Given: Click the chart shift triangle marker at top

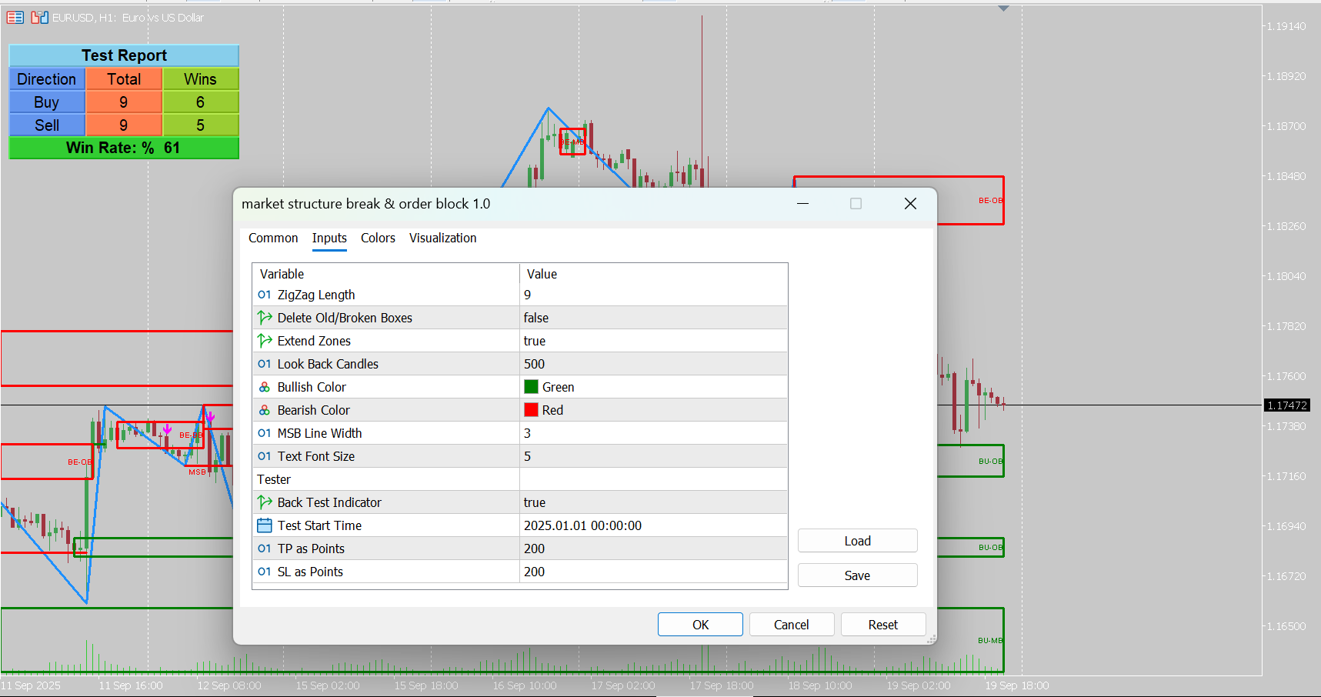Looking at the screenshot, I should [1003, 8].
